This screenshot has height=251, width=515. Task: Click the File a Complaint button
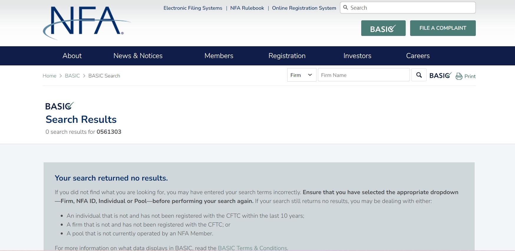[x=443, y=28]
